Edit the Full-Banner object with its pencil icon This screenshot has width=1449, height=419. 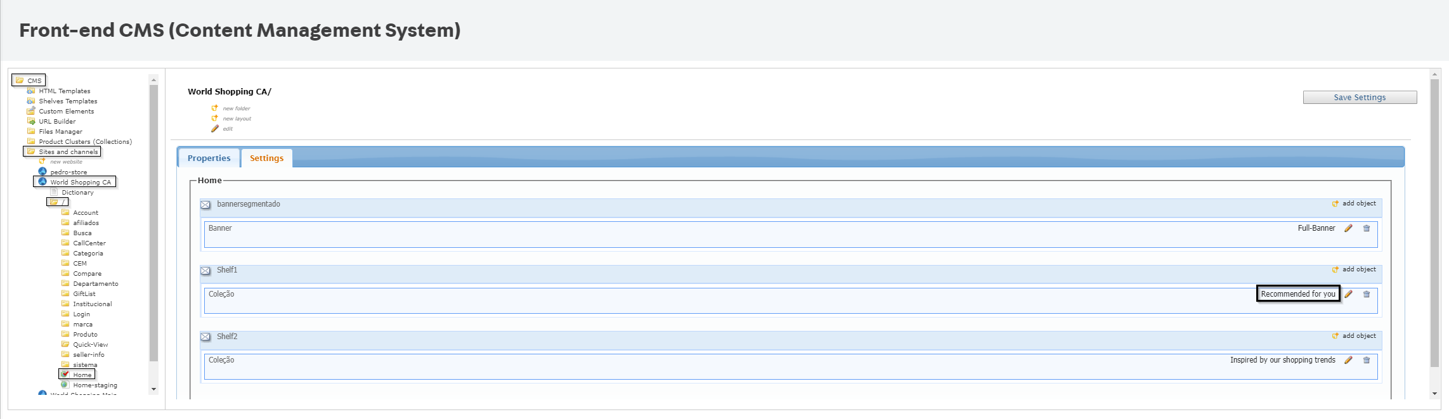tap(1348, 228)
